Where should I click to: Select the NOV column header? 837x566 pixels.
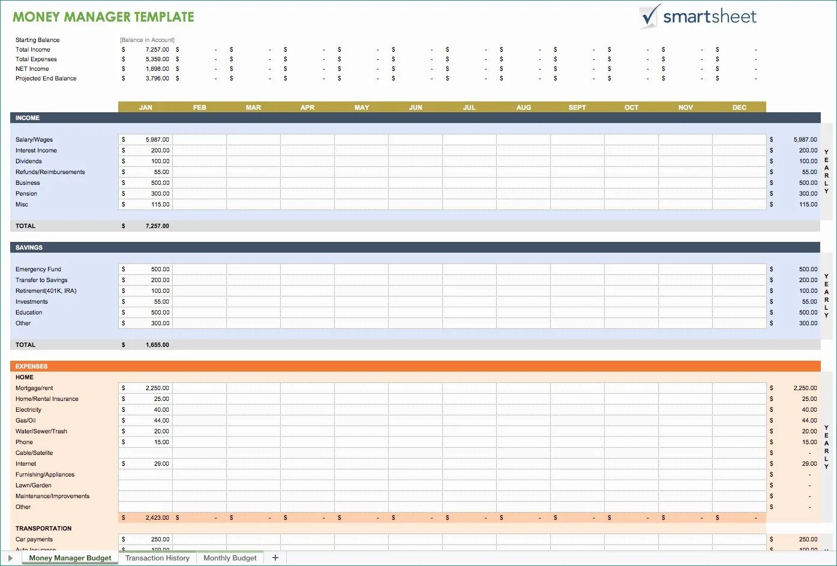pyautogui.click(x=686, y=107)
